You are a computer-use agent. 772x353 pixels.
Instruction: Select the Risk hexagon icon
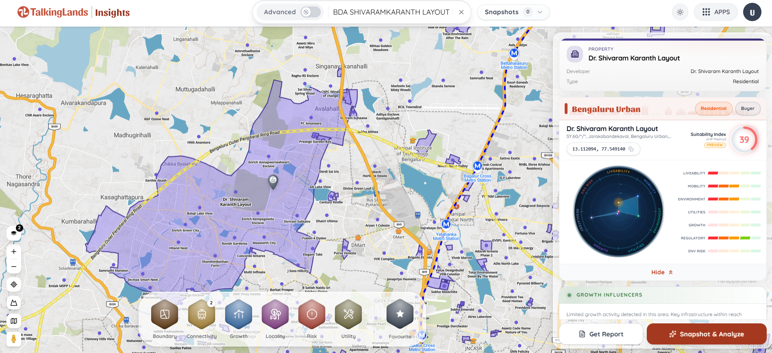[312, 314]
